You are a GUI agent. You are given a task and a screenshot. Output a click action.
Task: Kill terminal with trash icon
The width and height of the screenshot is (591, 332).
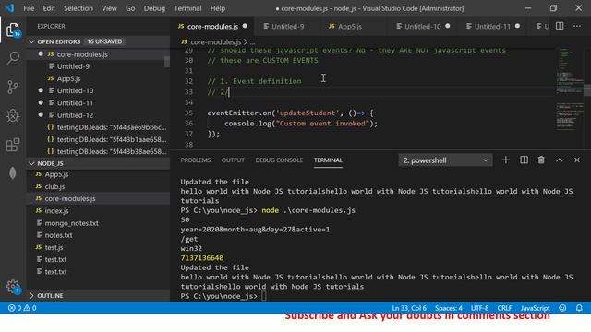point(541,160)
